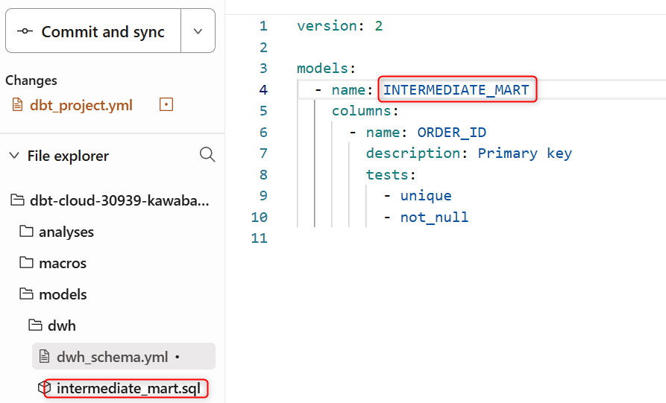Open the Commit and sync dropdown arrow
Image resolution: width=666 pixels, height=403 pixels.
coord(198,31)
